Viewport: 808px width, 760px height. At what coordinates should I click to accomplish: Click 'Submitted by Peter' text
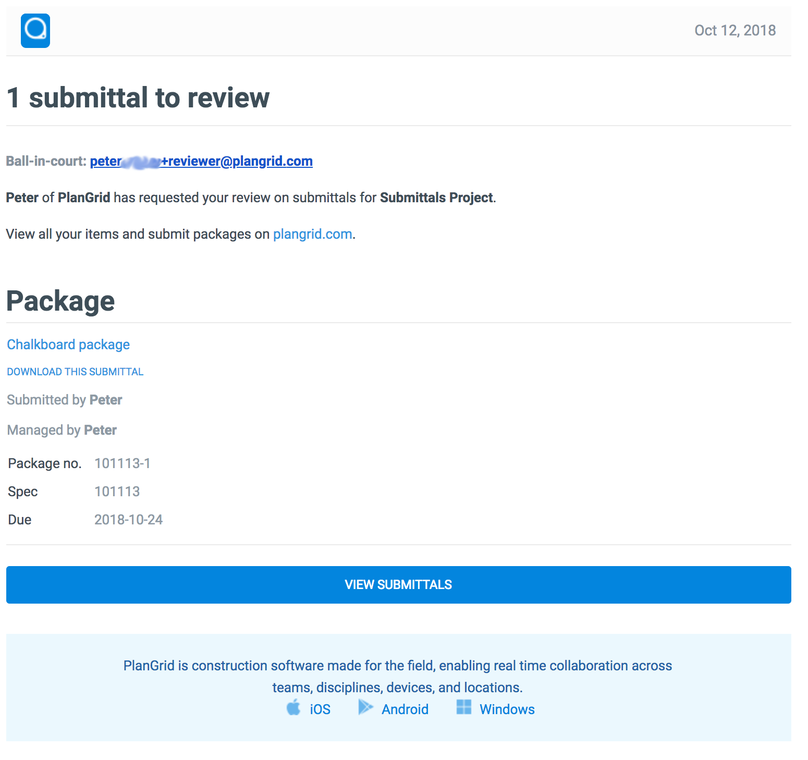tap(65, 400)
